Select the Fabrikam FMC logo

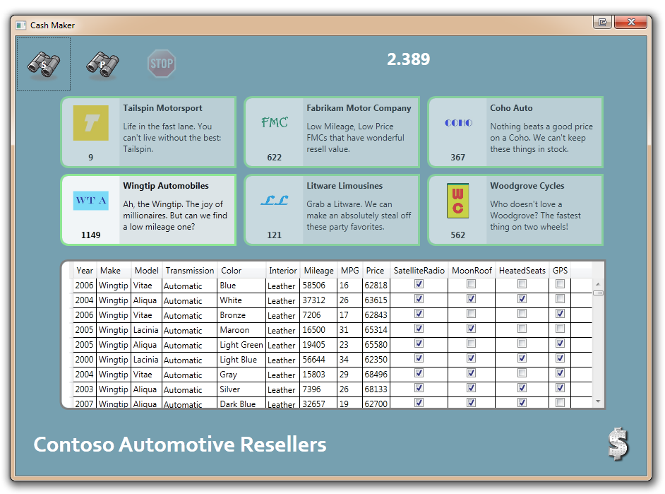[x=275, y=123]
